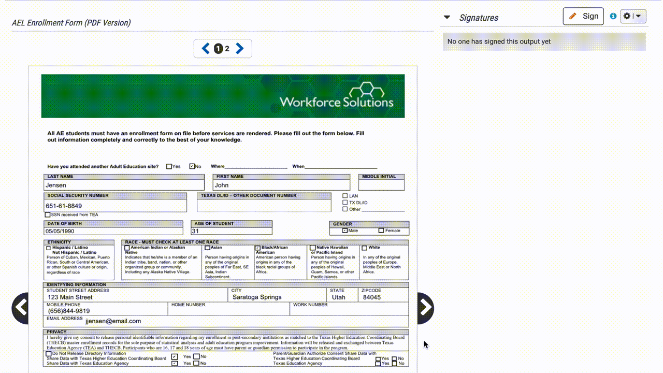Click the right arrow to view next page

click(x=239, y=48)
